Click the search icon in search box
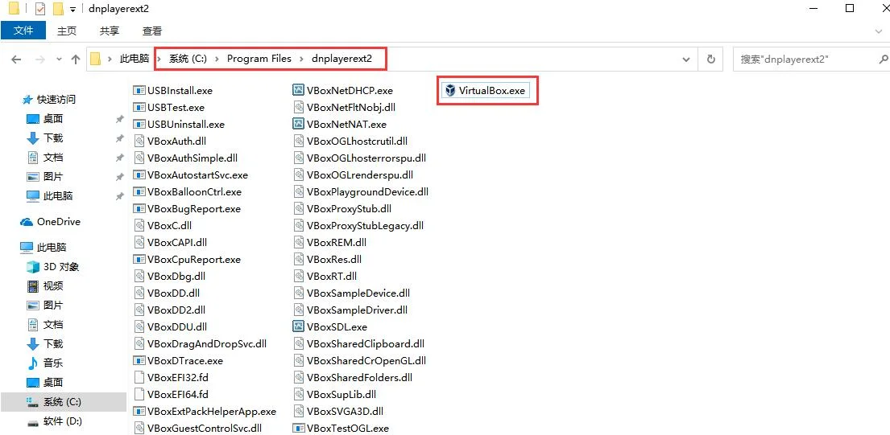The image size is (890, 435). (x=883, y=59)
